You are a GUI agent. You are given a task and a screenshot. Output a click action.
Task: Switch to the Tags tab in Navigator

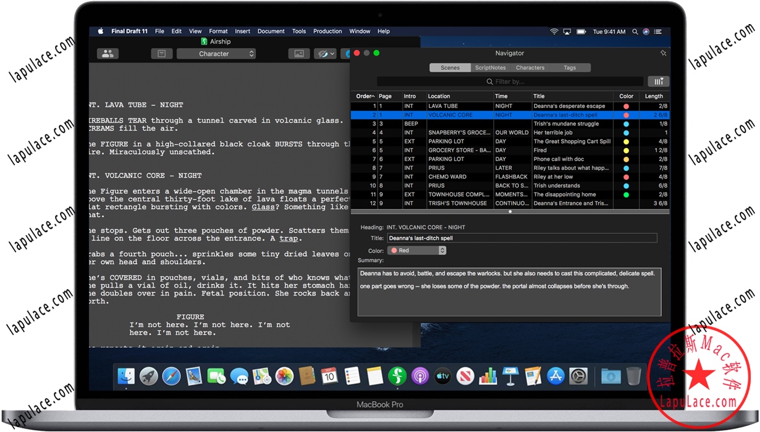pos(570,67)
